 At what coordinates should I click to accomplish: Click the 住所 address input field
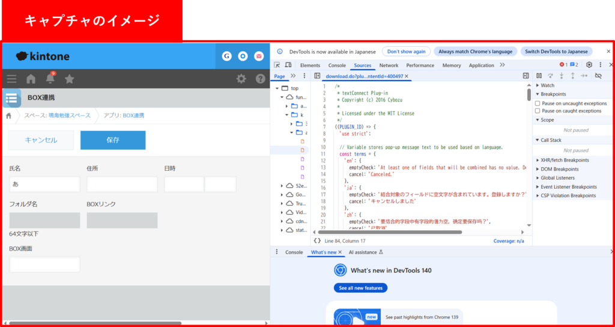[122, 185]
